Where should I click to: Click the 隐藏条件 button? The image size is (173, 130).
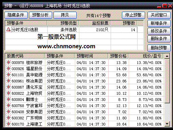tap(16, 15)
